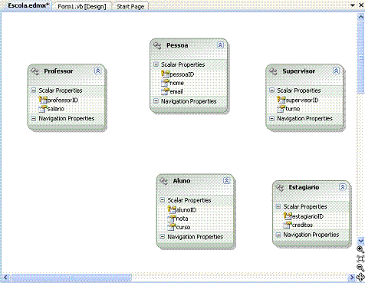Click the key icon beside professorID

click(43, 100)
